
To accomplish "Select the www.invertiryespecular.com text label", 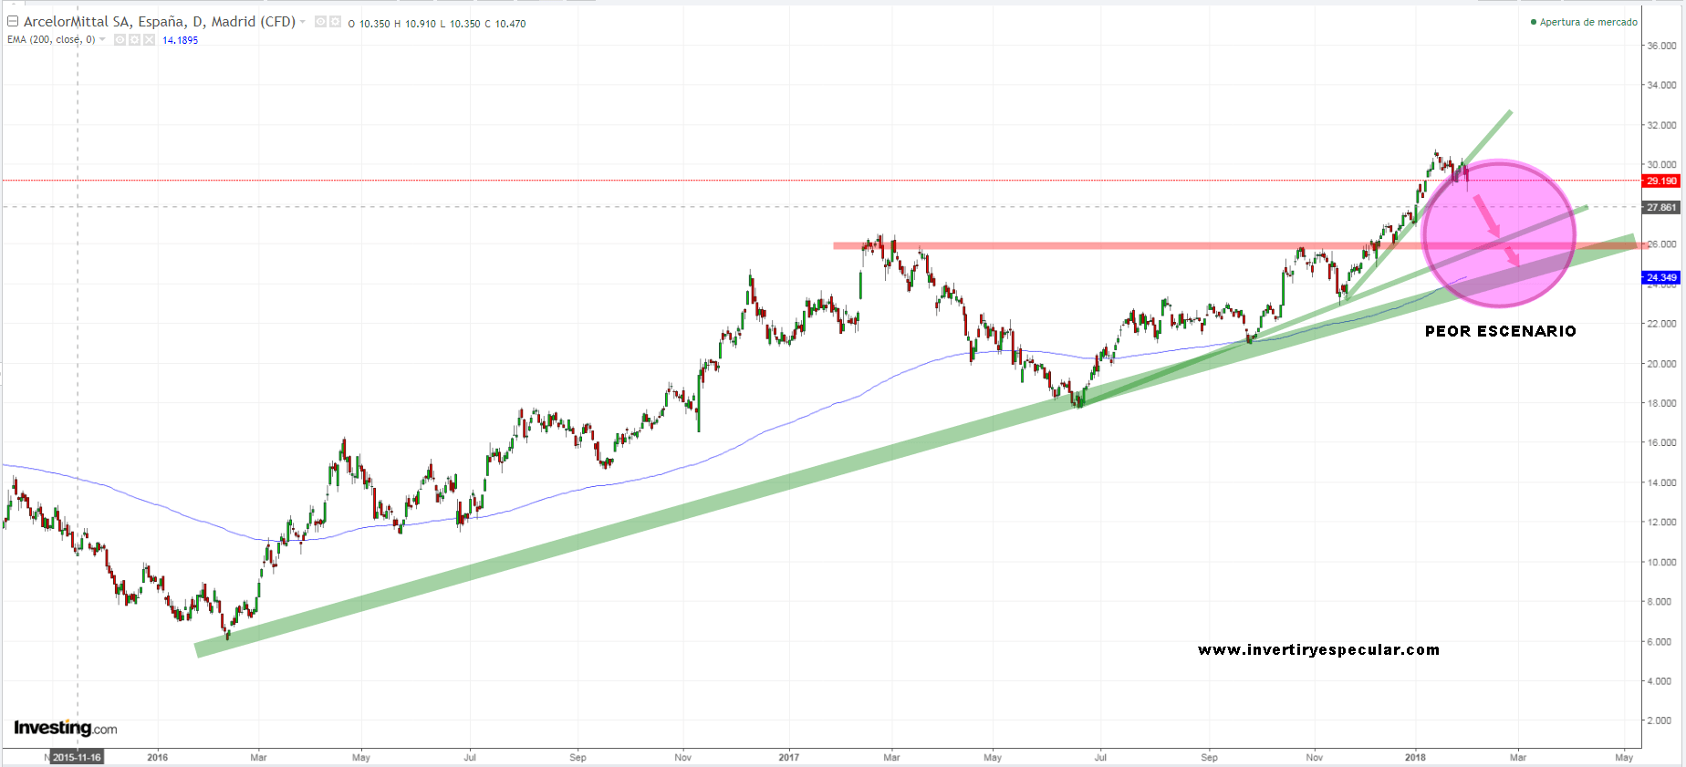I will [x=1318, y=649].
